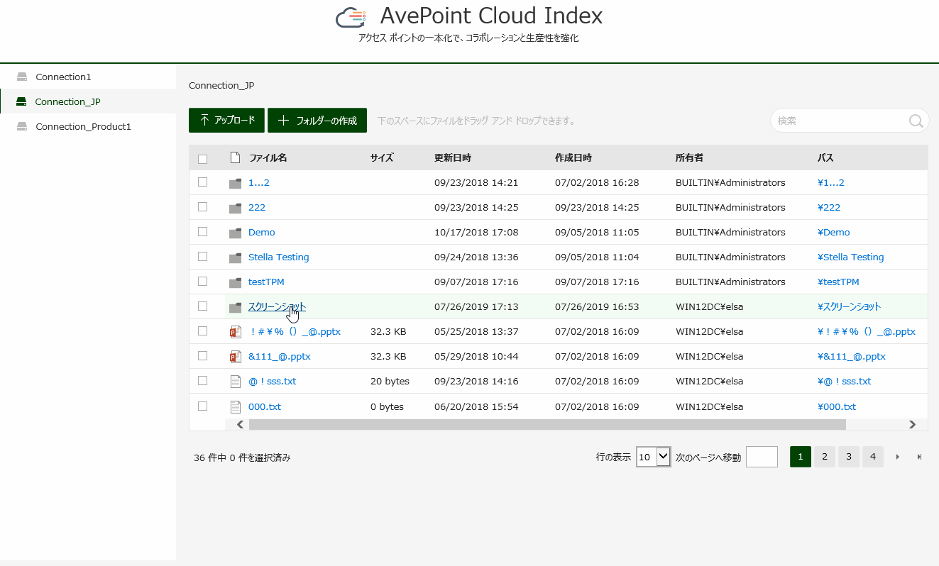The width and height of the screenshot is (939, 566).
Task: Go to page 4
Action: pyautogui.click(x=873, y=457)
